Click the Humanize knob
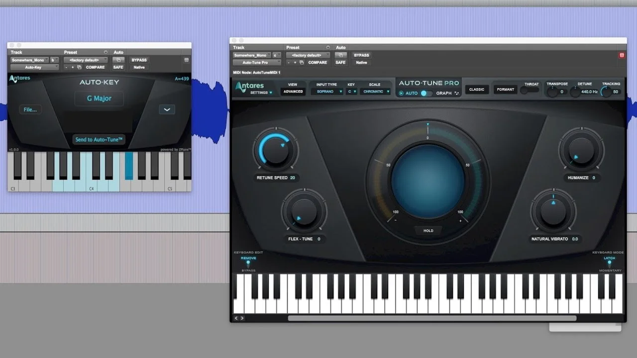 581,150
